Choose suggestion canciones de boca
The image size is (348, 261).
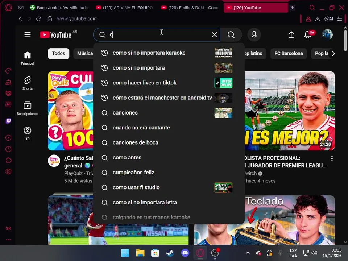click(169, 143)
